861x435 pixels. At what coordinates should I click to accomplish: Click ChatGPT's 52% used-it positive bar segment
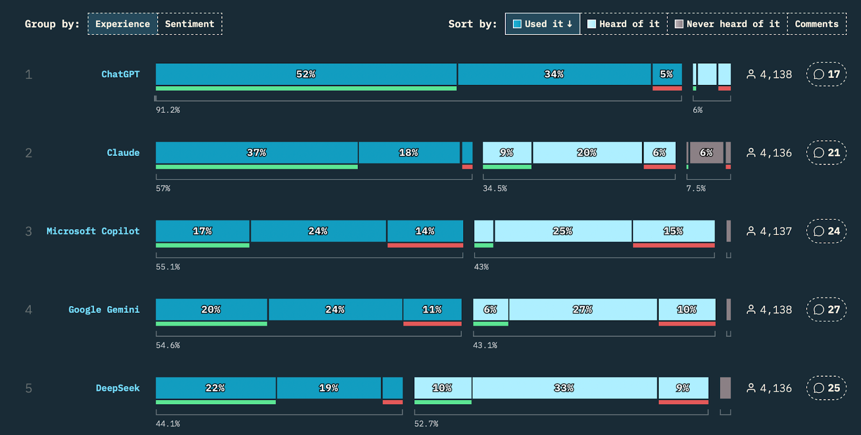(x=306, y=74)
